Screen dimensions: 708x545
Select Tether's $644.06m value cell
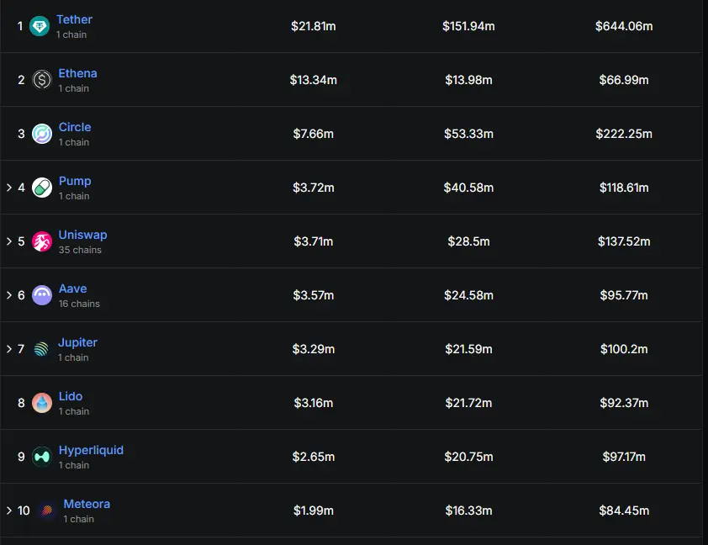coord(624,26)
